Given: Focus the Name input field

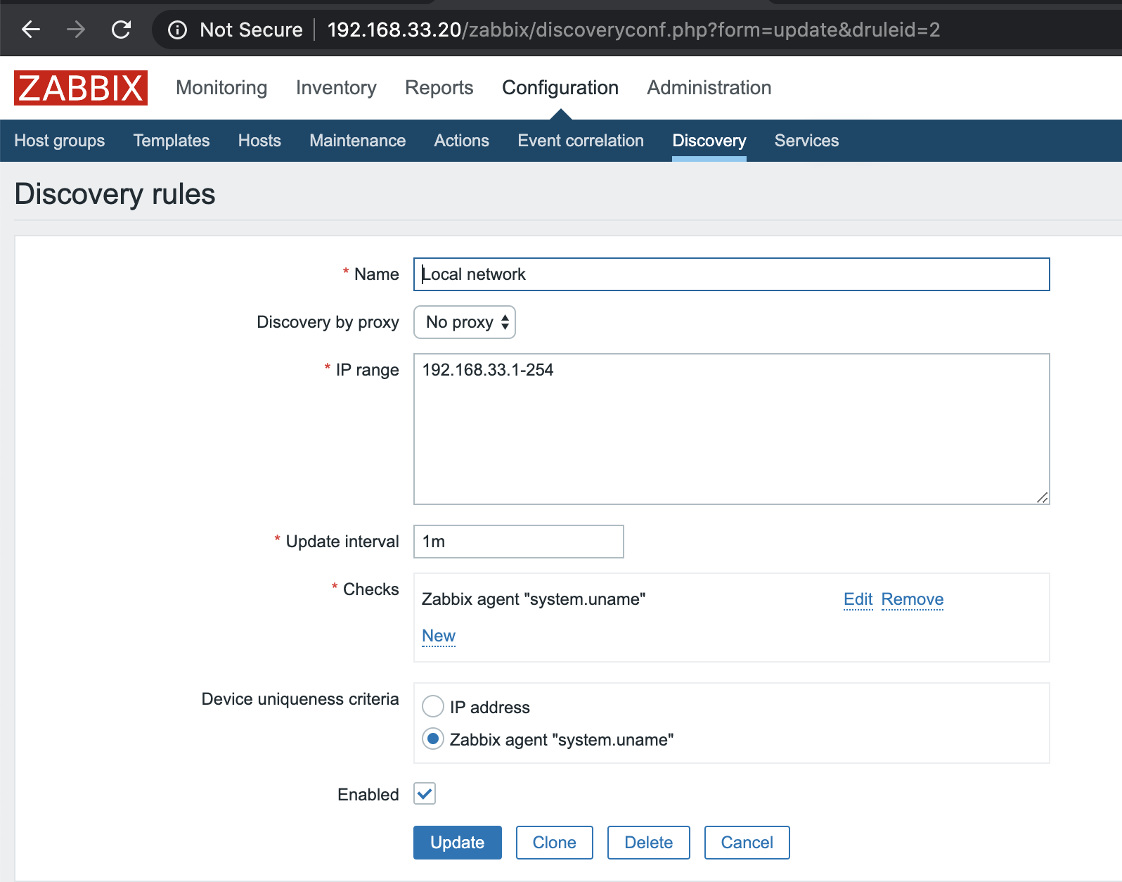Looking at the screenshot, I should coord(731,274).
